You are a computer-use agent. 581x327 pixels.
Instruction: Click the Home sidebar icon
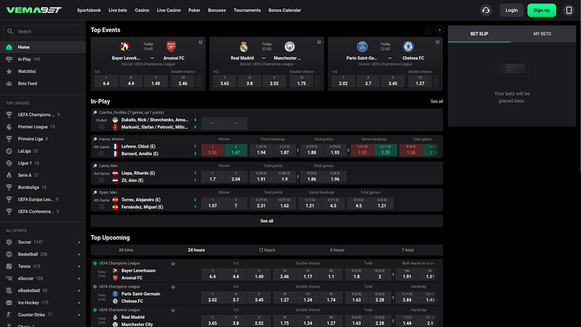(x=9, y=47)
